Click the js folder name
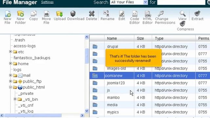Viewport: 210px width, 118px height. 108,90
